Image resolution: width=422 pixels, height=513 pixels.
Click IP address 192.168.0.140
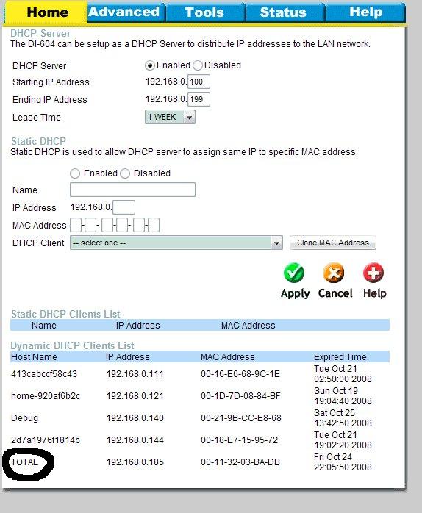pos(135,418)
